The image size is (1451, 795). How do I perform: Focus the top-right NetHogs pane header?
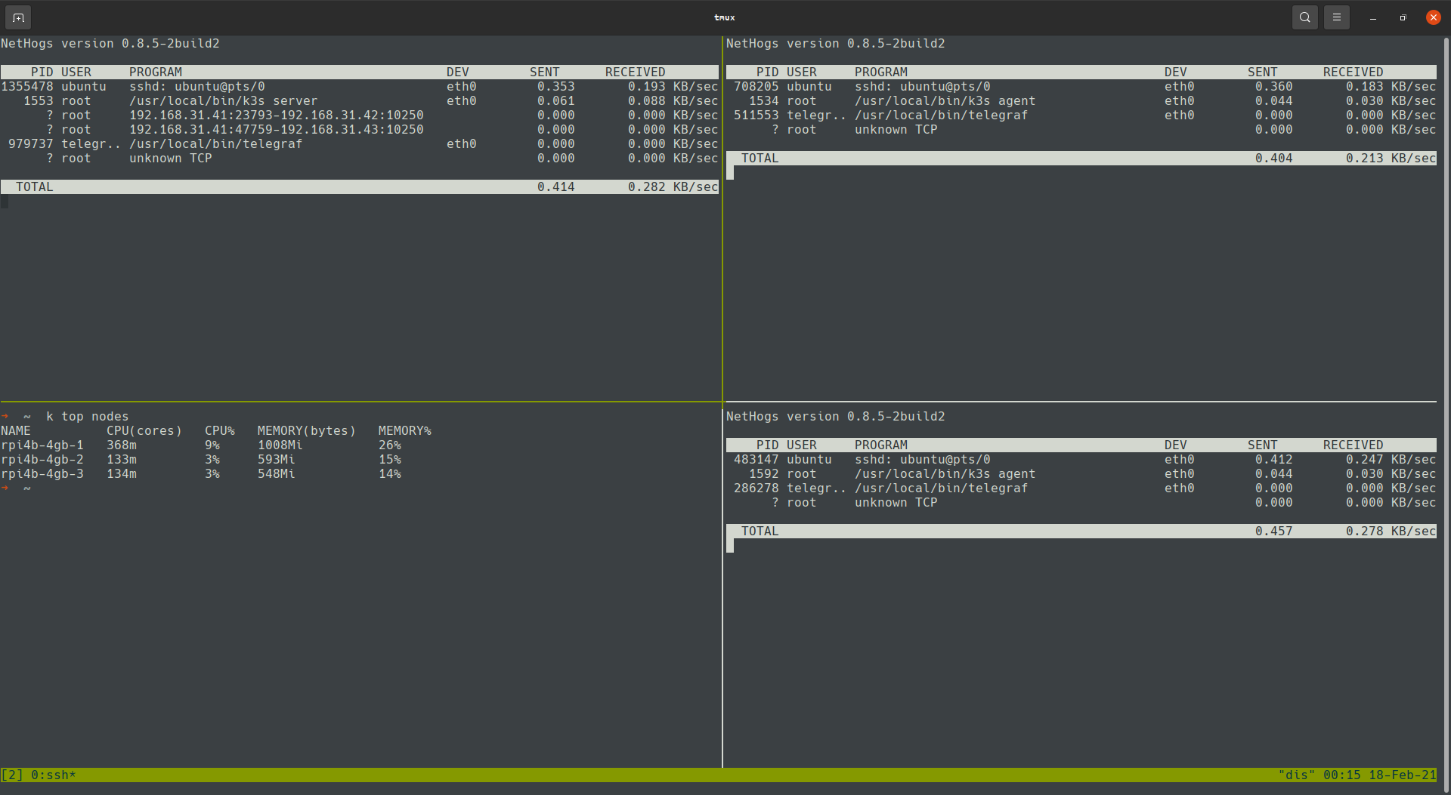pyautogui.click(x=835, y=44)
